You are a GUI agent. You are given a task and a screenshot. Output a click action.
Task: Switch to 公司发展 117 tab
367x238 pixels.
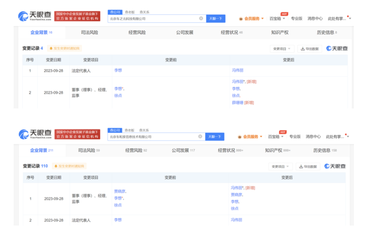(183, 151)
